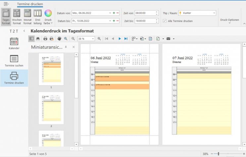Open Termine suchen in sidebar
Viewport: 246px width, 157px height.
[14, 61]
